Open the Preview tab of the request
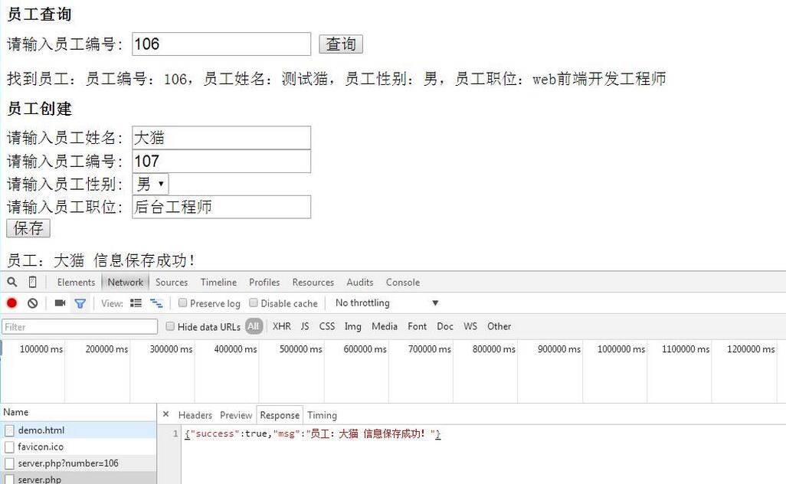 pyautogui.click(x=236, y=415)
